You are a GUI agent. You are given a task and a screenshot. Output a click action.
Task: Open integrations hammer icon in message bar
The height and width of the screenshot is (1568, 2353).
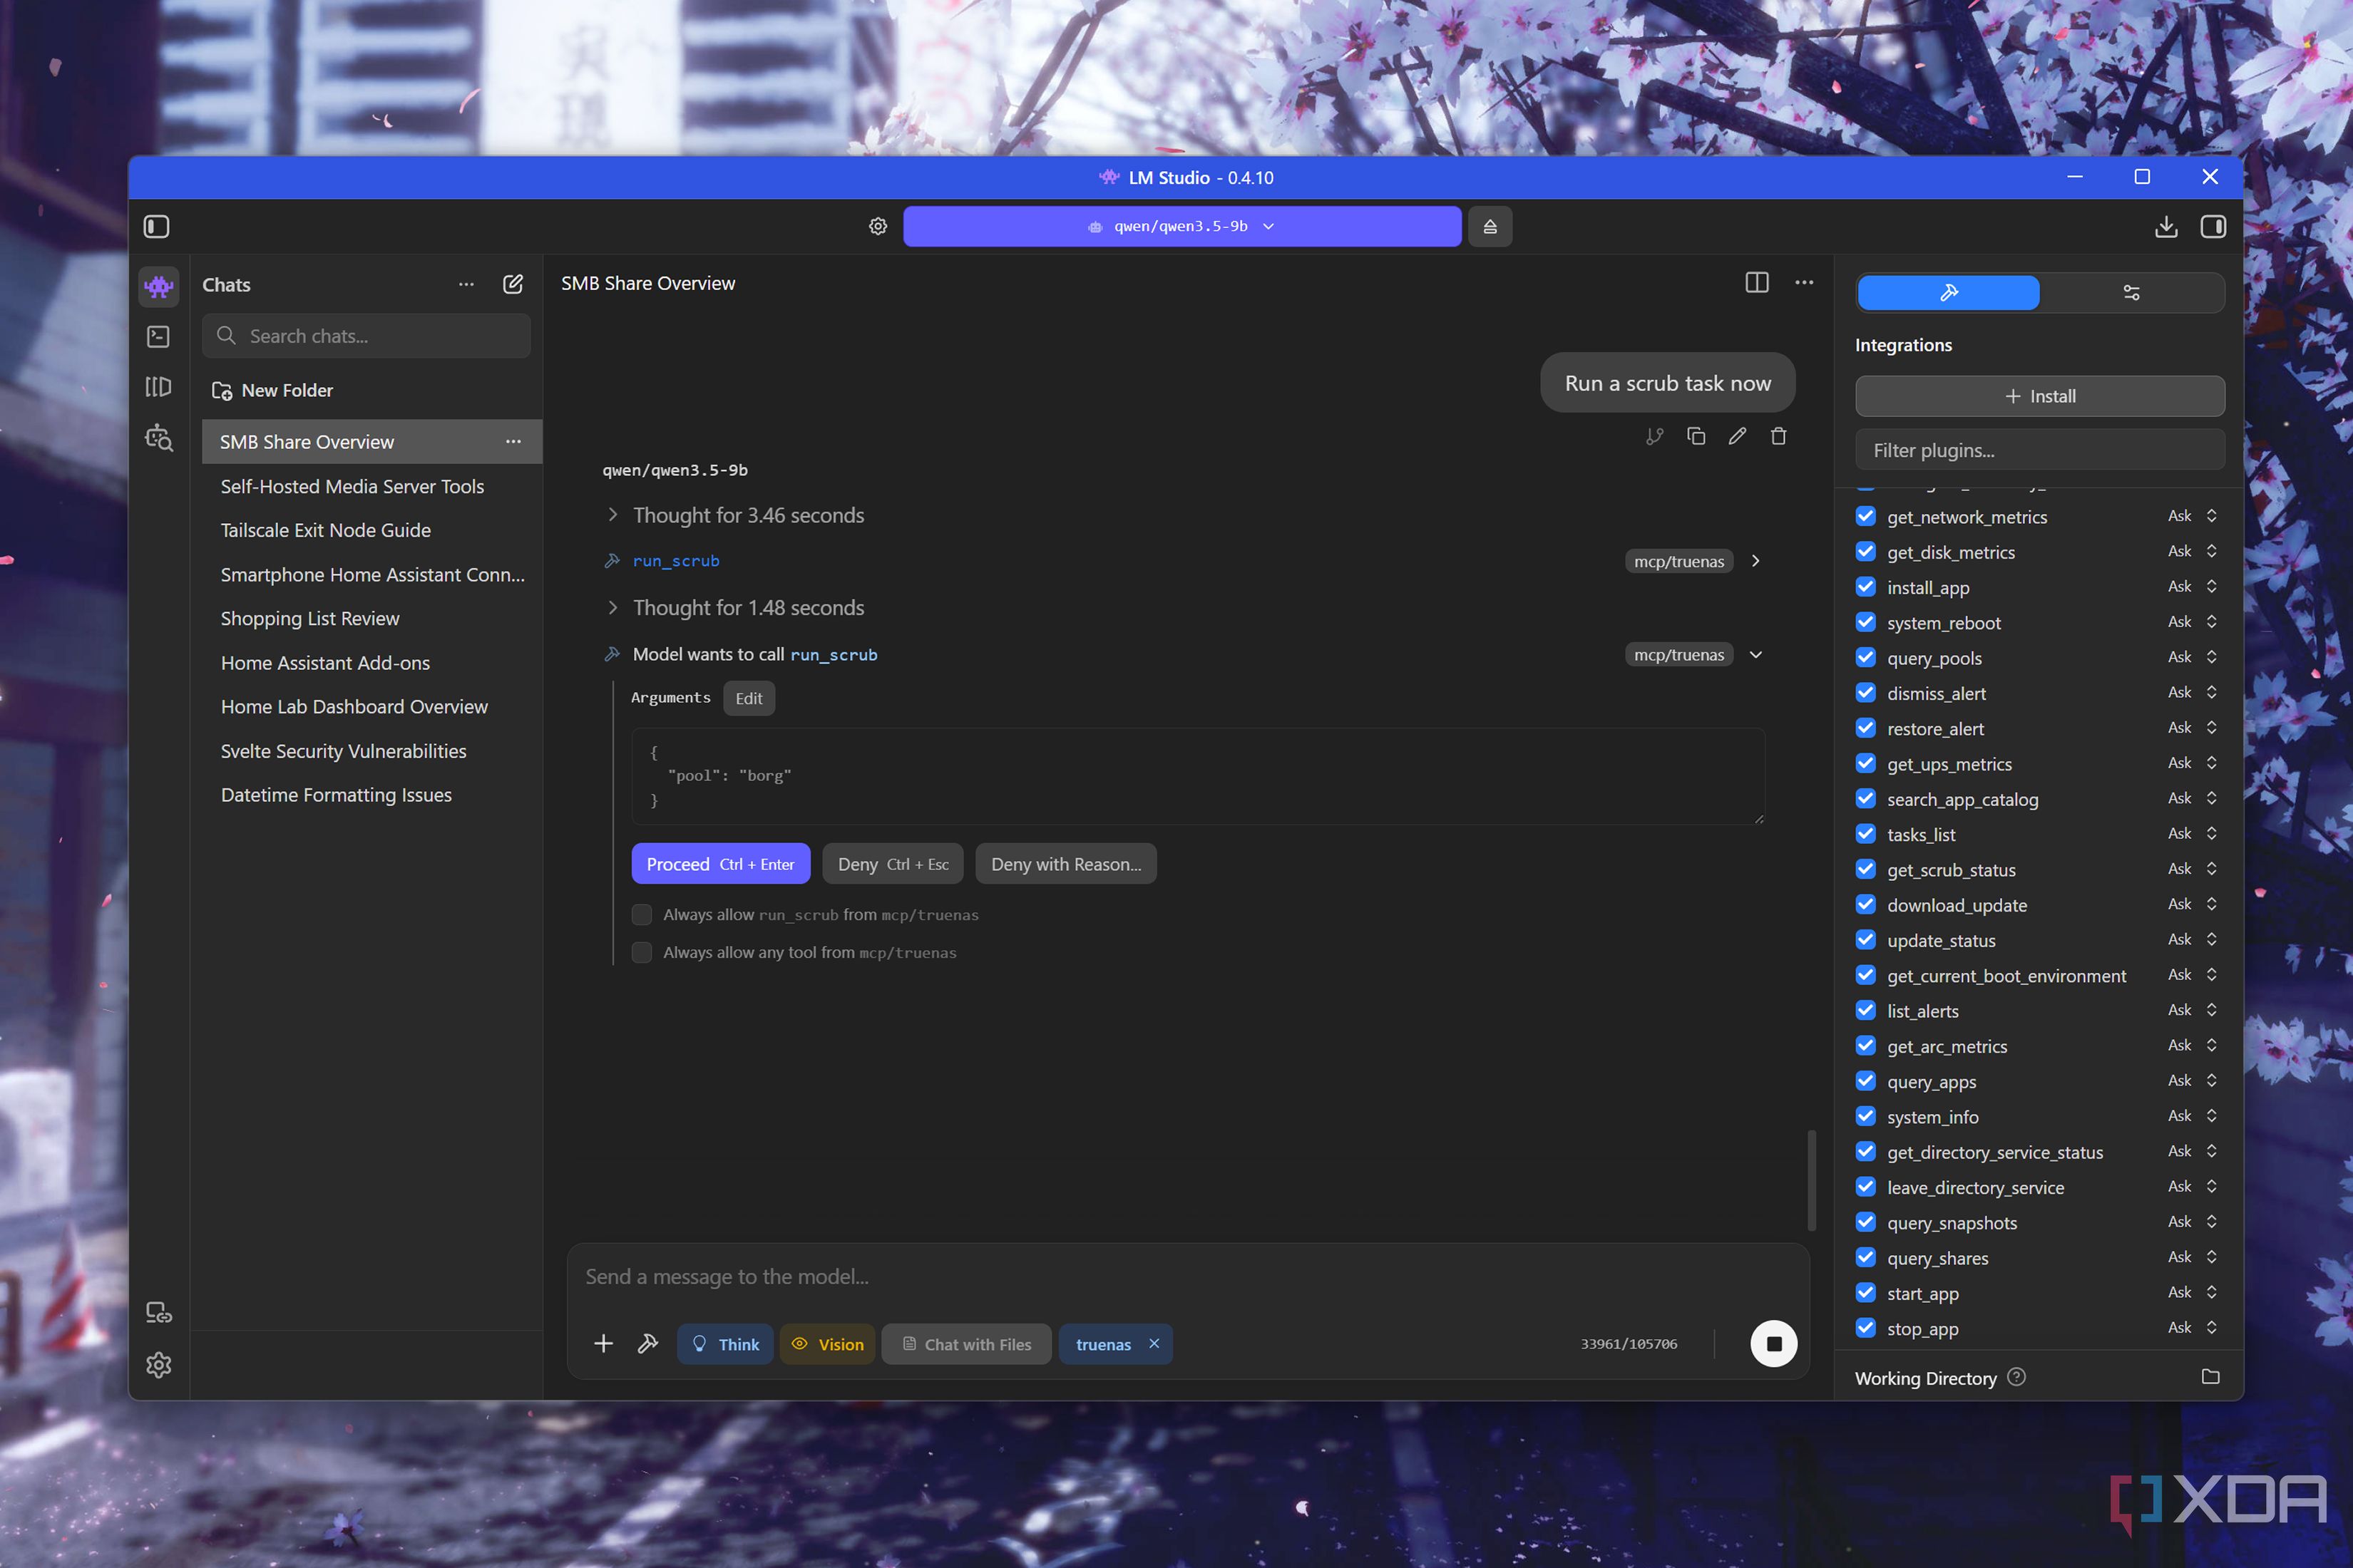coord(647,1344)
